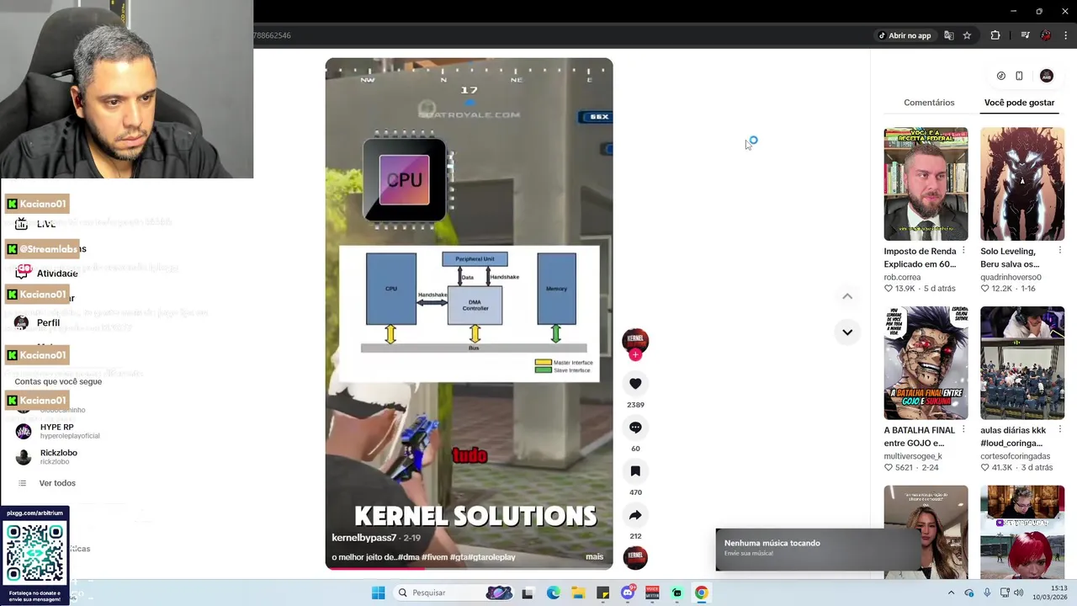Click the TikTok coin icon at top right
Viewport: 1077px width, 606px height.
[1000, 76]
